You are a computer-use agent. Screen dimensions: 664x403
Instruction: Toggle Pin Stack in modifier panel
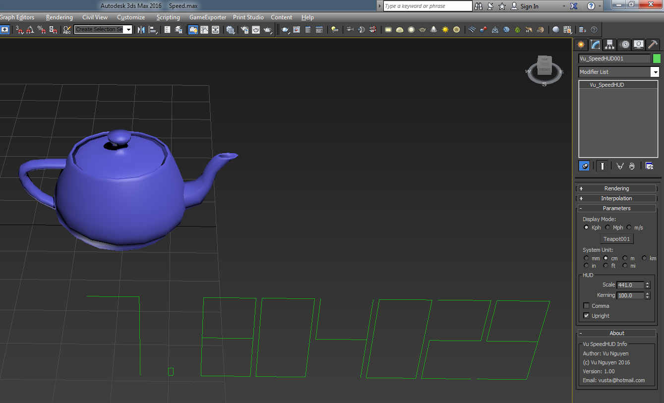pos(585,166)
